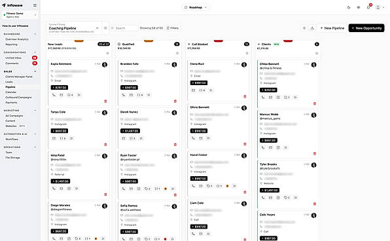
Task: Open Outbound Campaigns in the sidebar
Action: pos(18,98)
